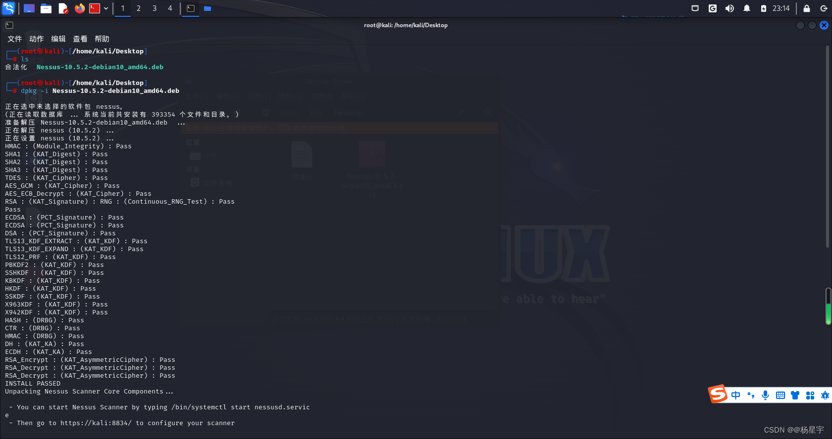Image resolution: width=832 pixels, height=439 pixels.
Task: Click the https://kali:8834/ URL in terminal output
Action: pyautogui.click(x=96, y=423)
